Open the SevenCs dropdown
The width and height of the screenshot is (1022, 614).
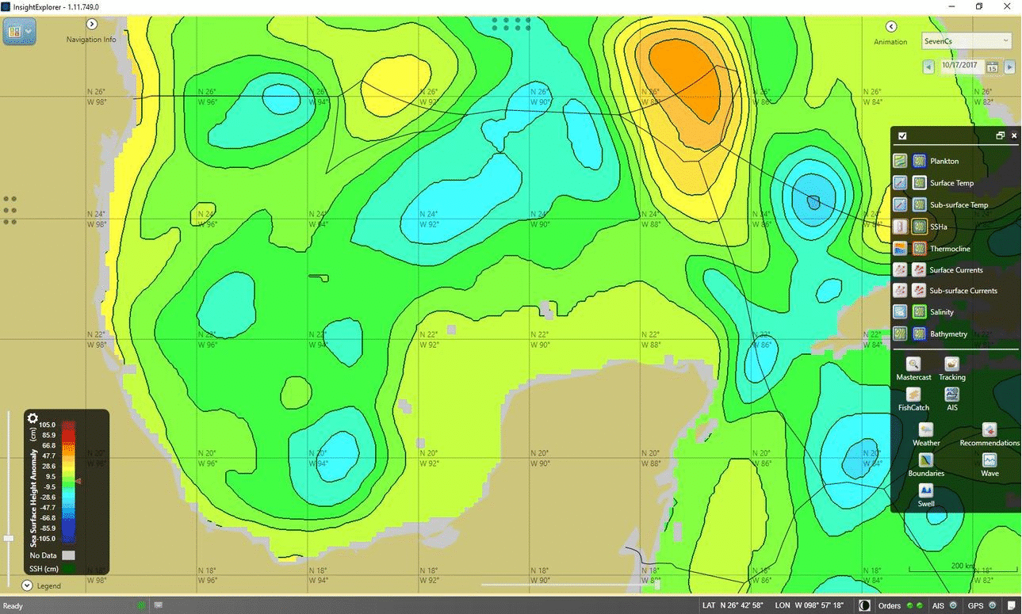[966, 40]
